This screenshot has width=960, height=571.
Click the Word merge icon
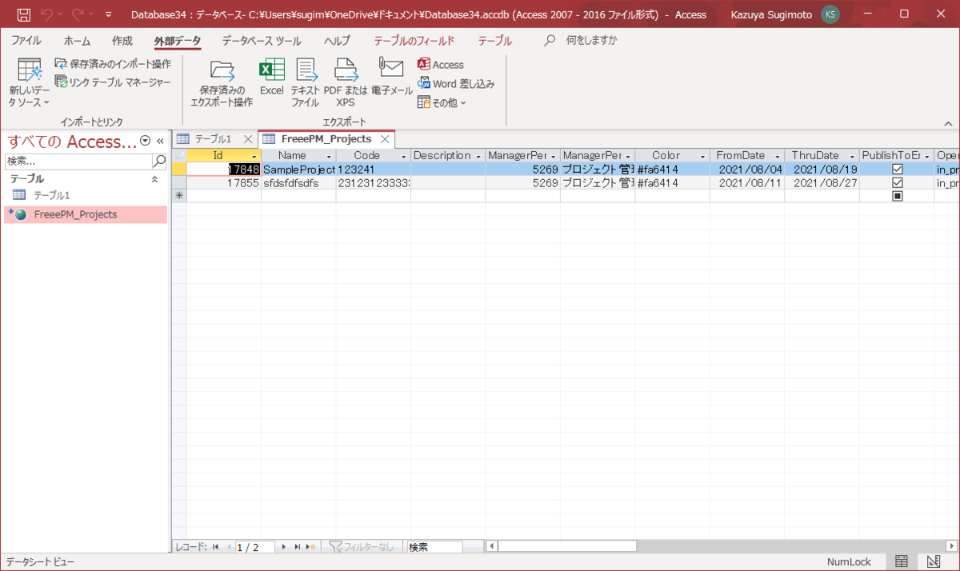pos(456,83)
